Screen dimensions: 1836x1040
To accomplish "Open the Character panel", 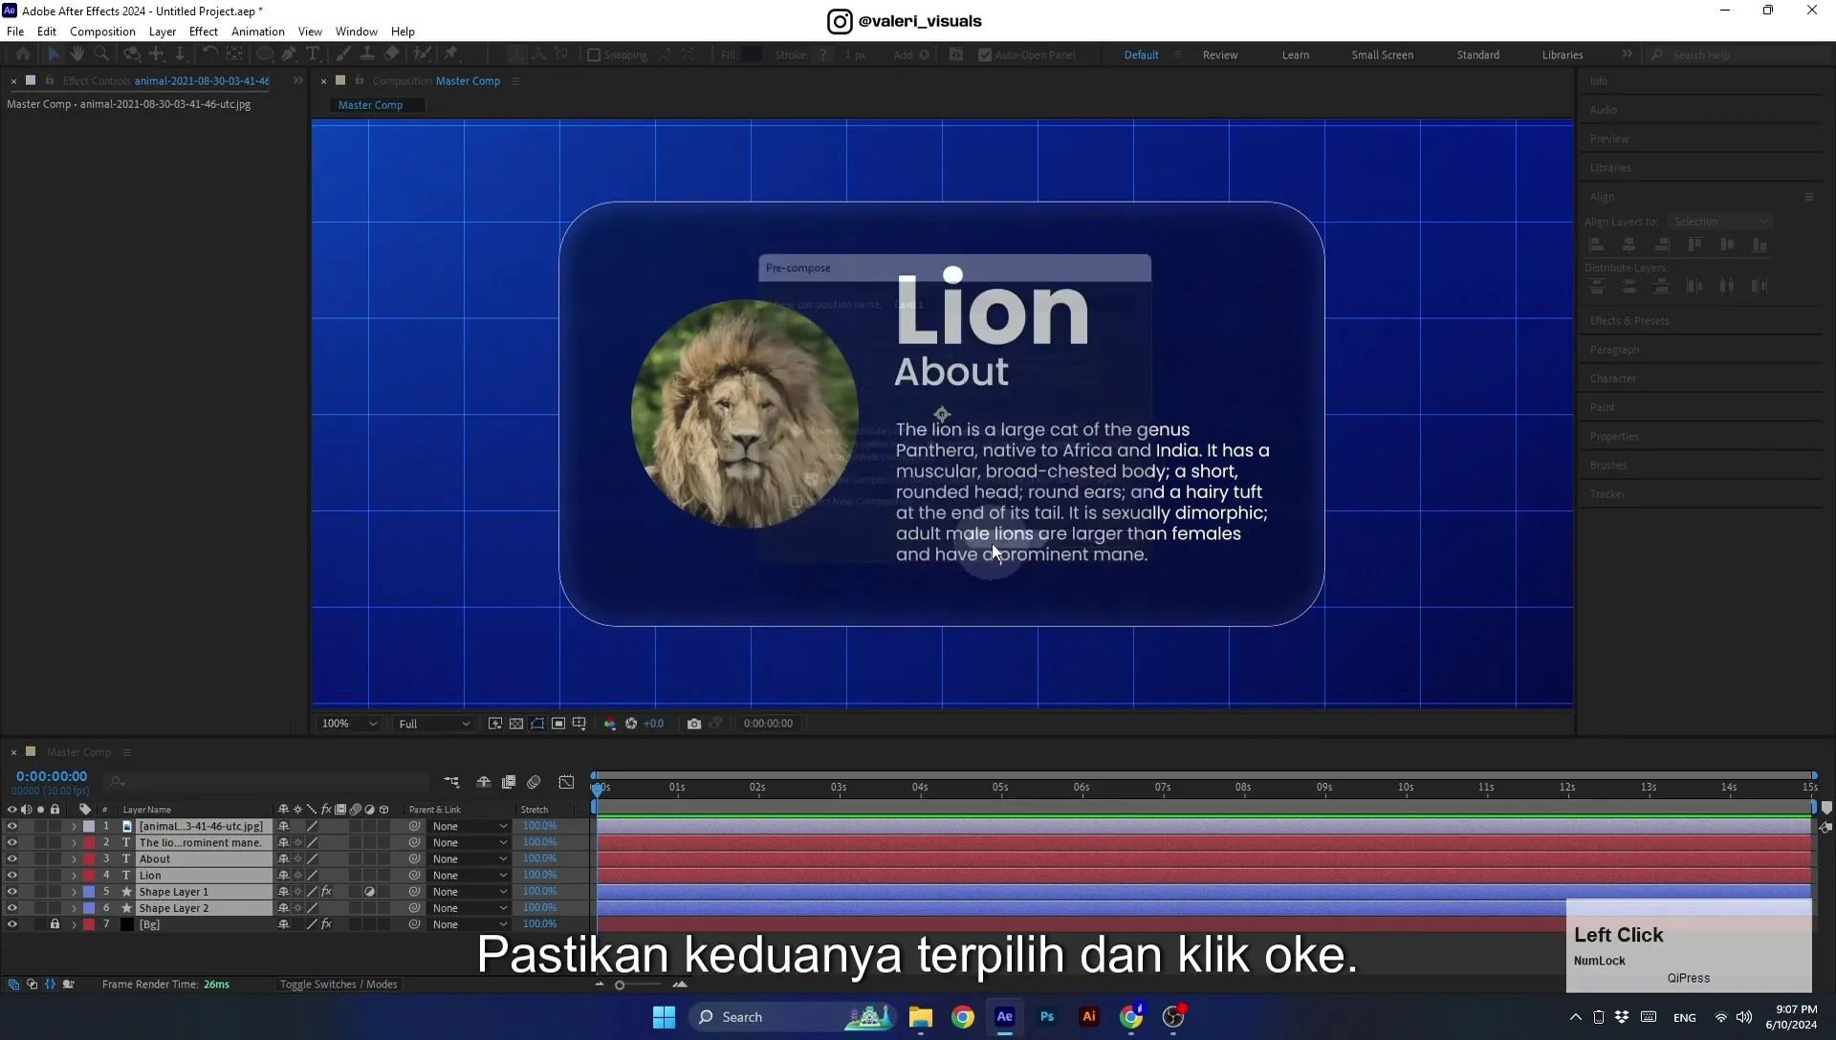I will (1612, 379).
